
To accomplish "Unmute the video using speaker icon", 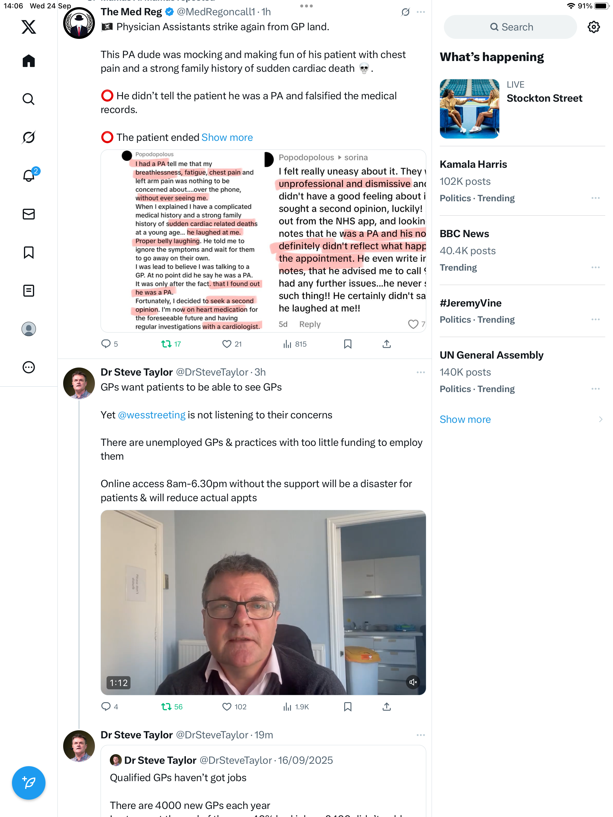I will pos(413,682).
